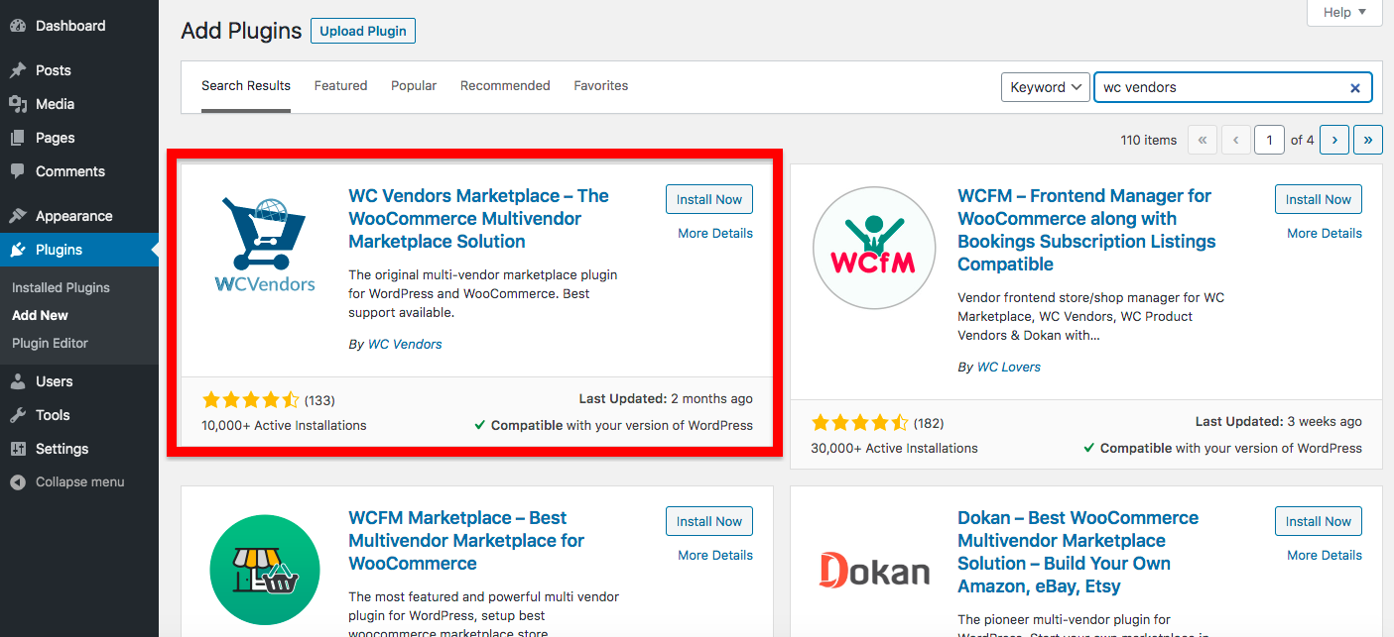This screenshot has width=1394, height=637.
Task: Click the Comments bubble icon
Action: (x=18, y=171)
